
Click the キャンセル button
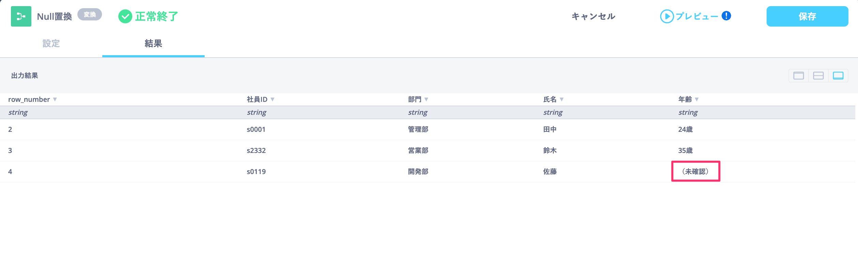tap(593, 16)
